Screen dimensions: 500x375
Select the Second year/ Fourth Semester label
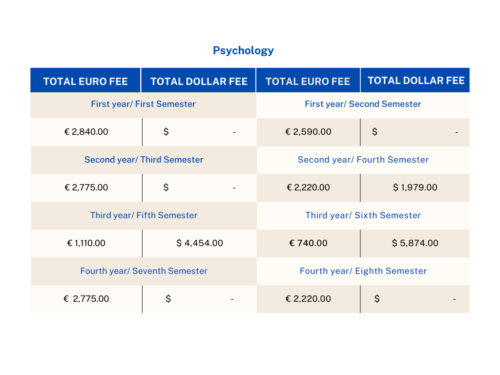(363, 160)
